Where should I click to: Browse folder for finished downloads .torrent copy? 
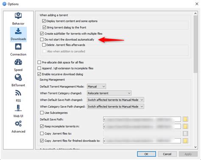[x=185, y=141]
